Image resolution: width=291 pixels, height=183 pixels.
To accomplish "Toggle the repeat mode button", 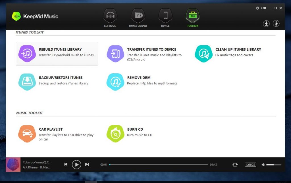I will click(235, 165).
